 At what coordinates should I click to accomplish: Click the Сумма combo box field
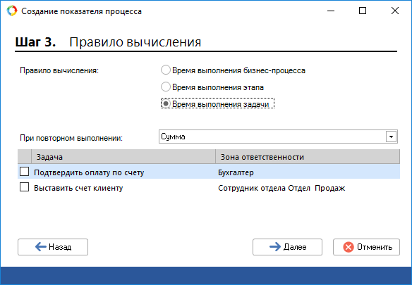click(x=278, y=137)
